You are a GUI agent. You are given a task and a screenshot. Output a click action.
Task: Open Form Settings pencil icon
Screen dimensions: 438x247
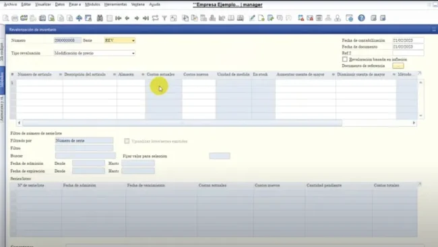(x=252, y=18)
